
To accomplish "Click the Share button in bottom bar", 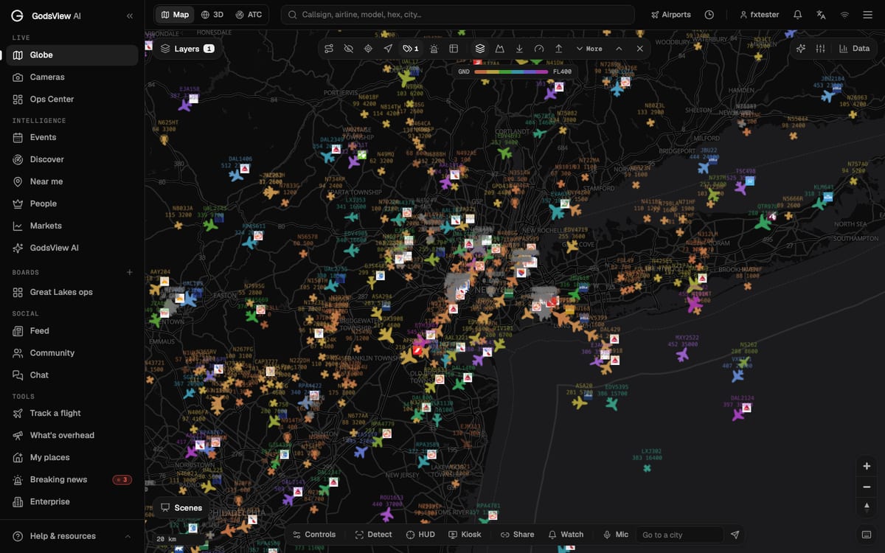I will click(518, 535).
